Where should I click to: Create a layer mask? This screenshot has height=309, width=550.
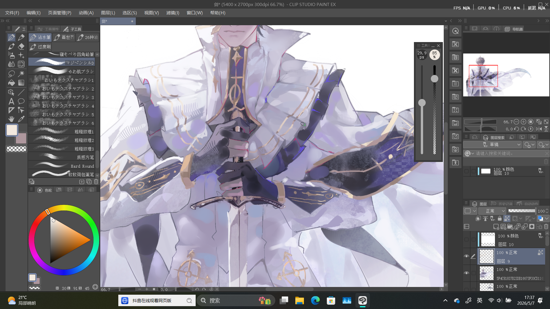532,227
